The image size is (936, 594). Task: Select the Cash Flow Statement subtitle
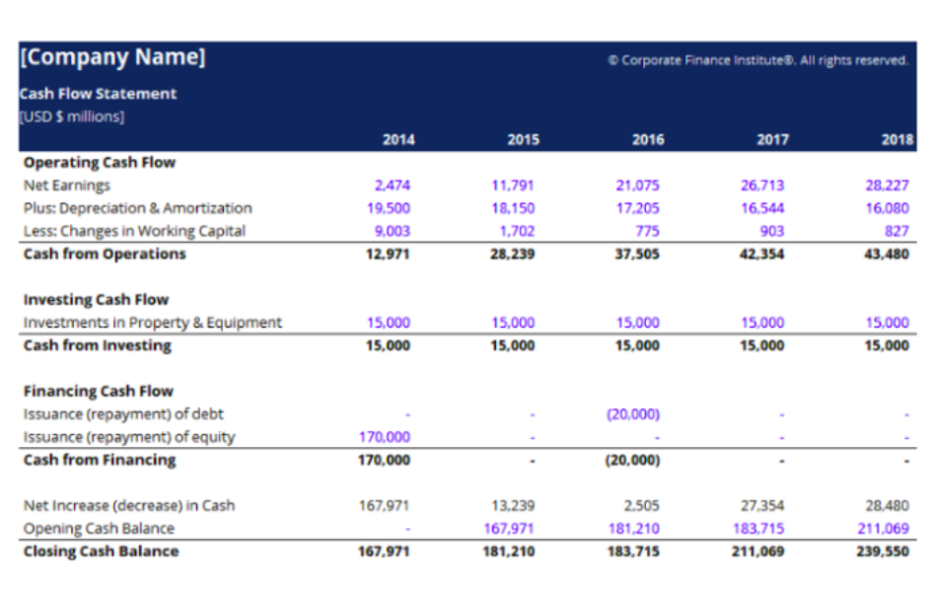click(x=98, y=94)
